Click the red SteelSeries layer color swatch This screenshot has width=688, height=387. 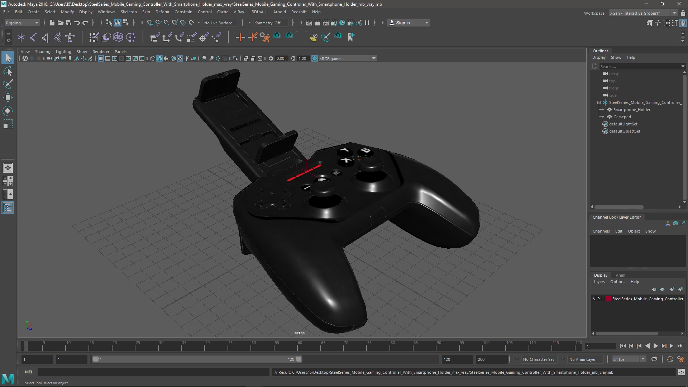coord(608,299)
